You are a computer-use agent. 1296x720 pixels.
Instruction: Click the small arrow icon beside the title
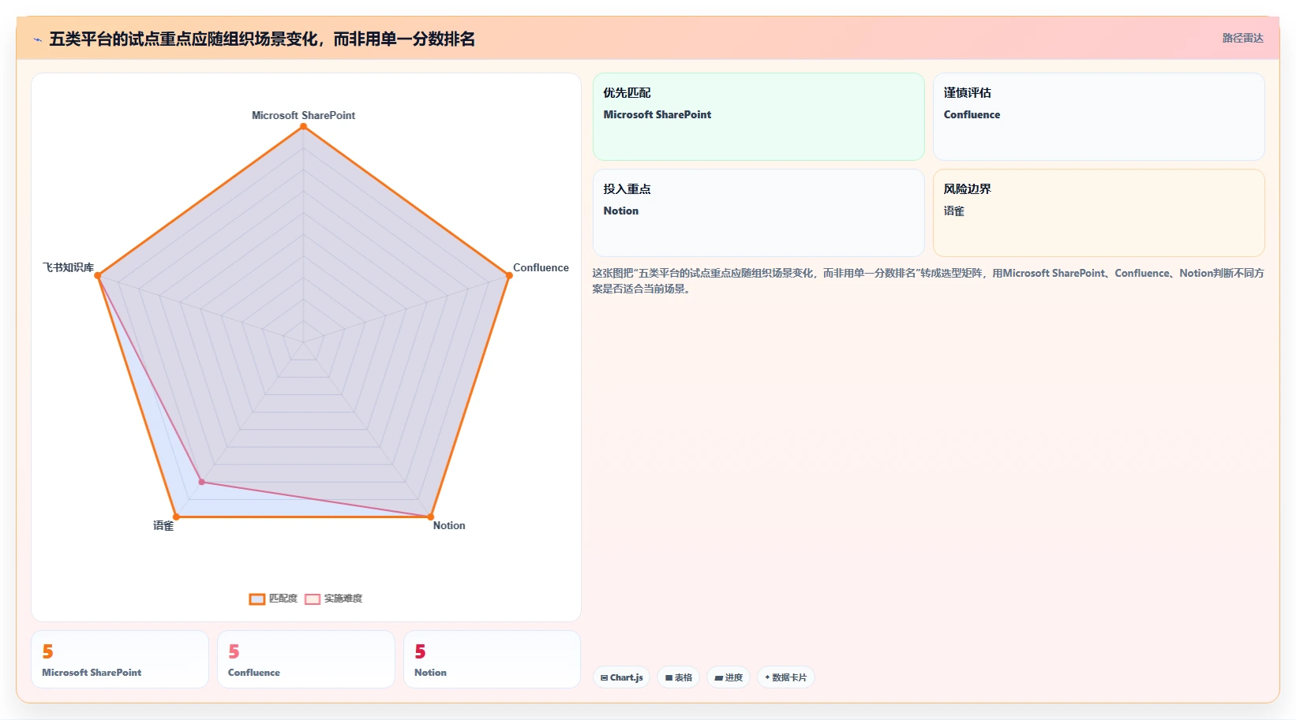coord(37,39)
